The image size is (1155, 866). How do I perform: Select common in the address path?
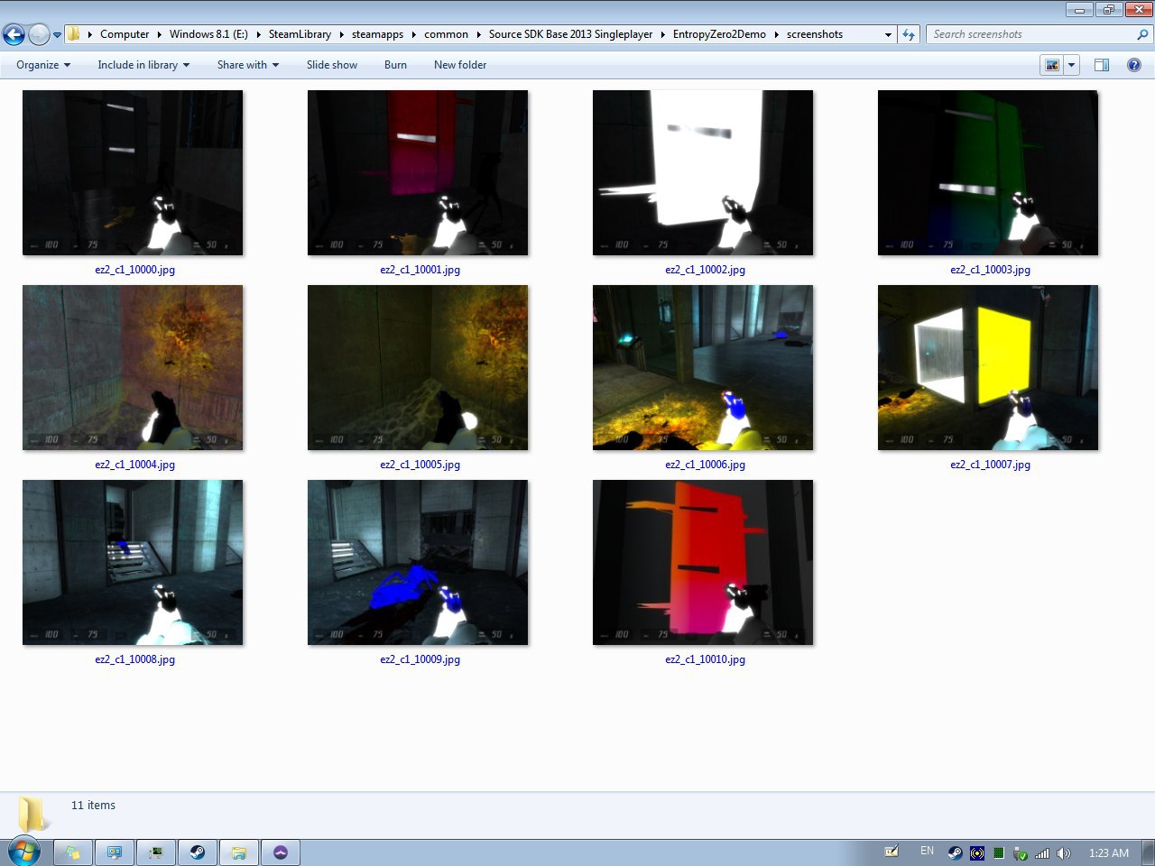point(446,34)
